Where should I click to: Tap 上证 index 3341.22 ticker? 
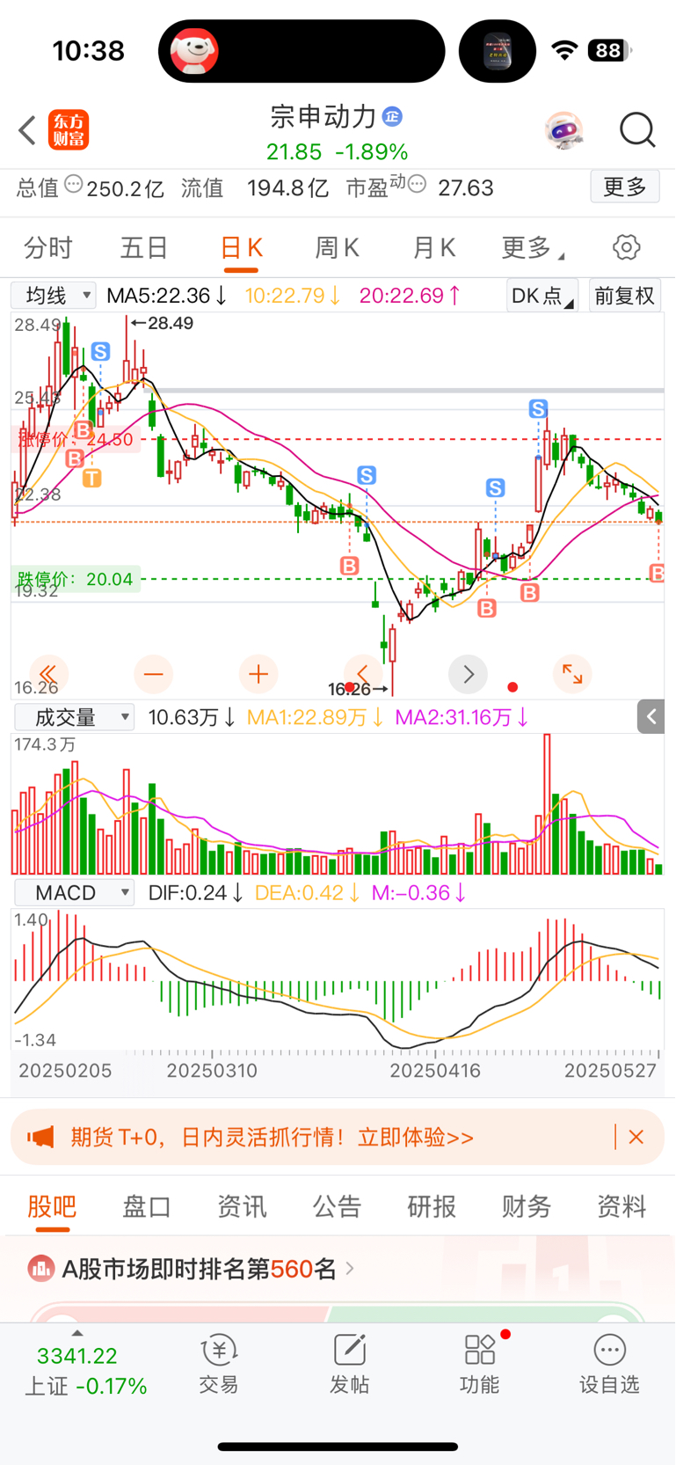pyautogui.click(x=84, y=1370)
